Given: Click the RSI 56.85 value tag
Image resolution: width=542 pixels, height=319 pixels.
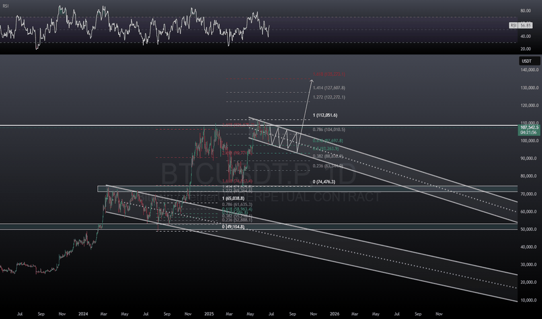Looking at the screenshot, I should click(520, 26).
